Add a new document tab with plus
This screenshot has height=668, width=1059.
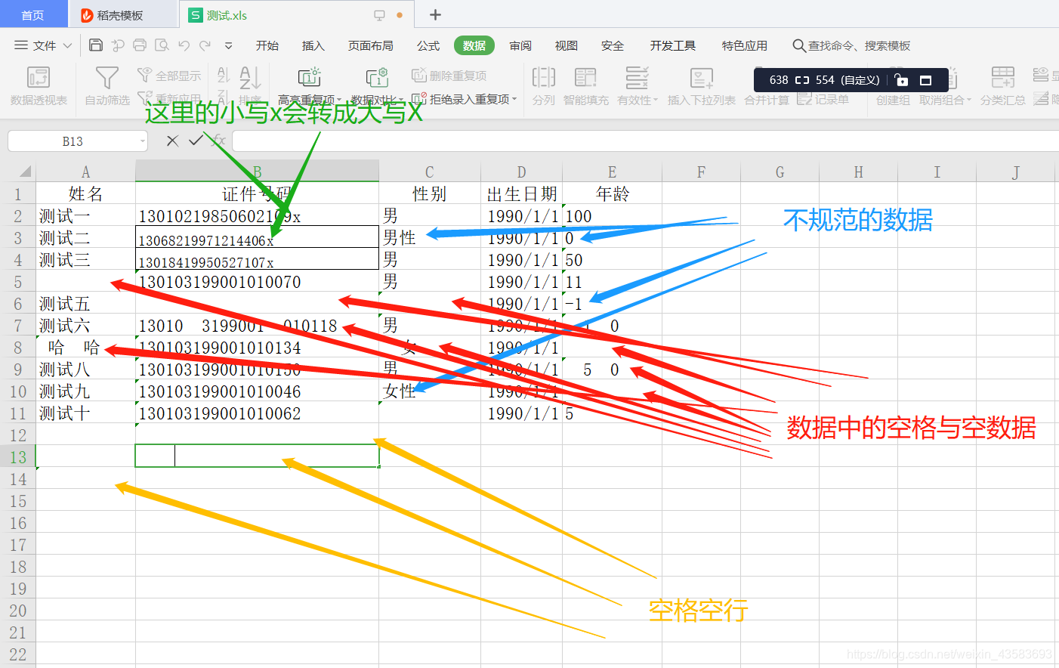coord(435,14)
